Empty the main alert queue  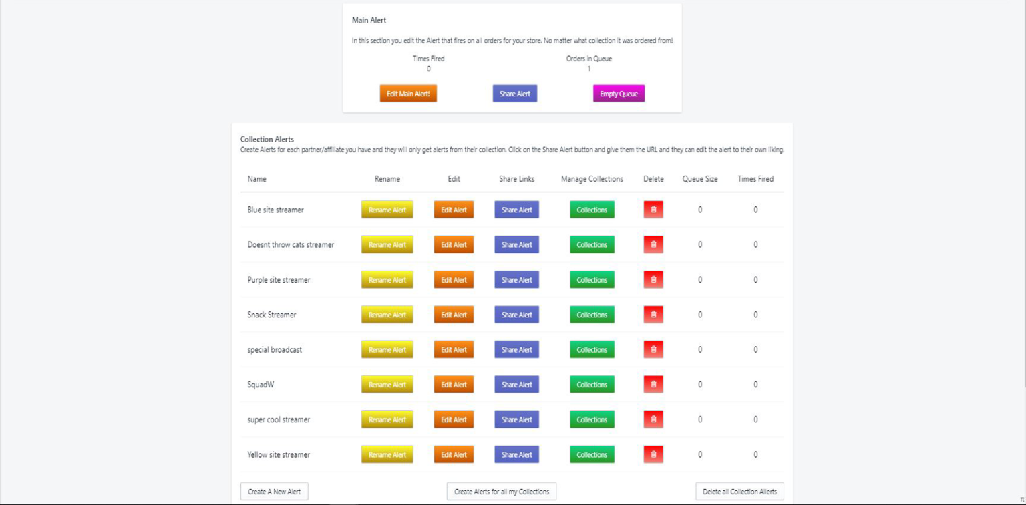point(619,94)
